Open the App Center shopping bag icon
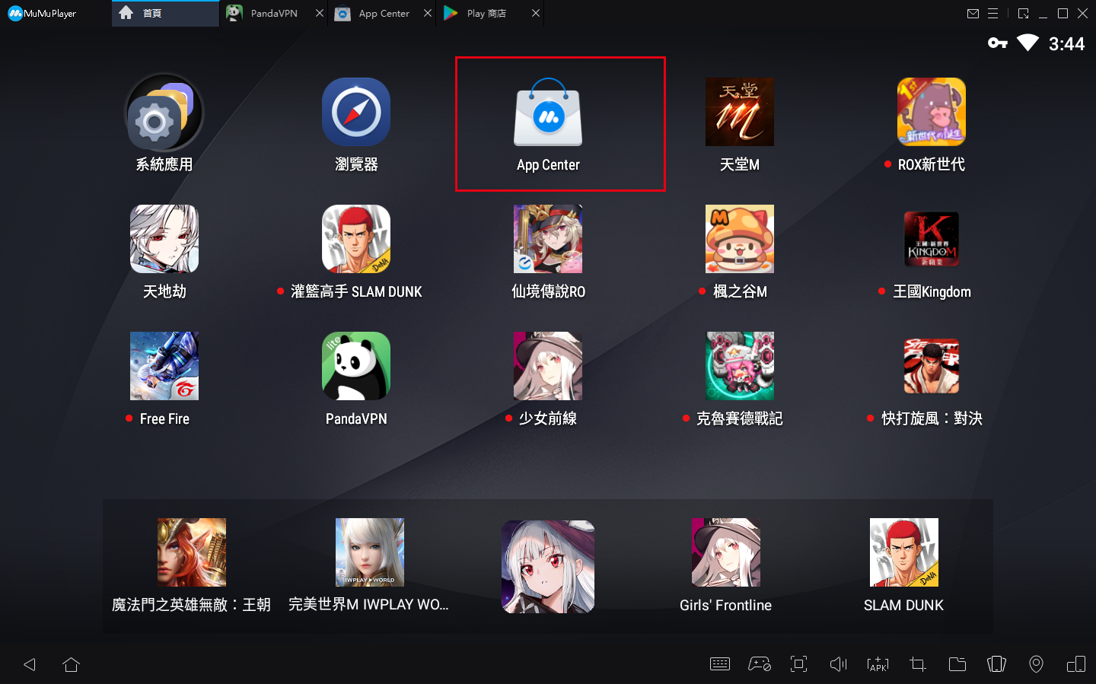 pos(548,112)
